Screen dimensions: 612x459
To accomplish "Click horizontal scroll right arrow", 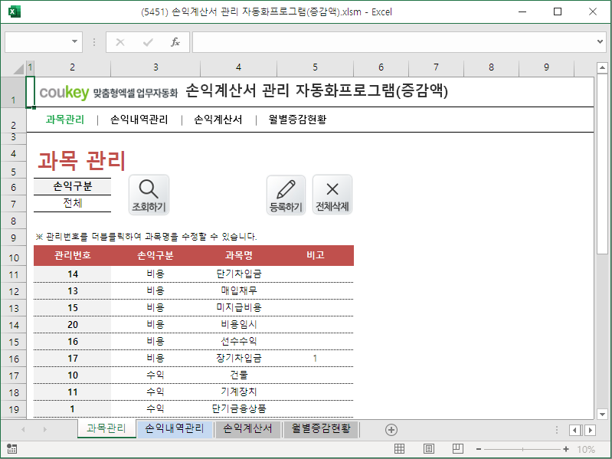I will [591, 430].
